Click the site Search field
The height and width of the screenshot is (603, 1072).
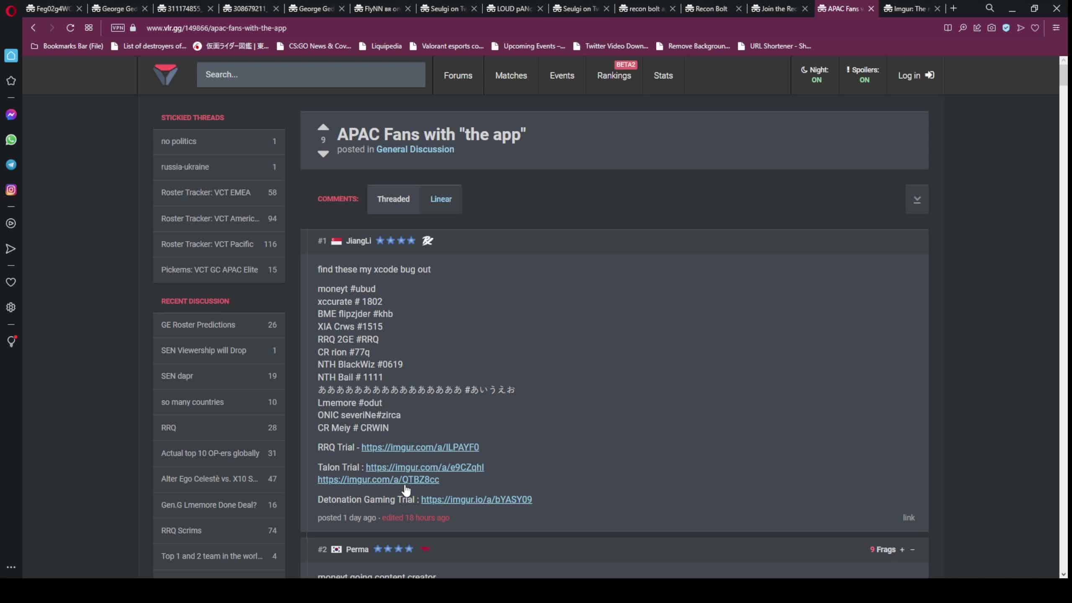311,75
